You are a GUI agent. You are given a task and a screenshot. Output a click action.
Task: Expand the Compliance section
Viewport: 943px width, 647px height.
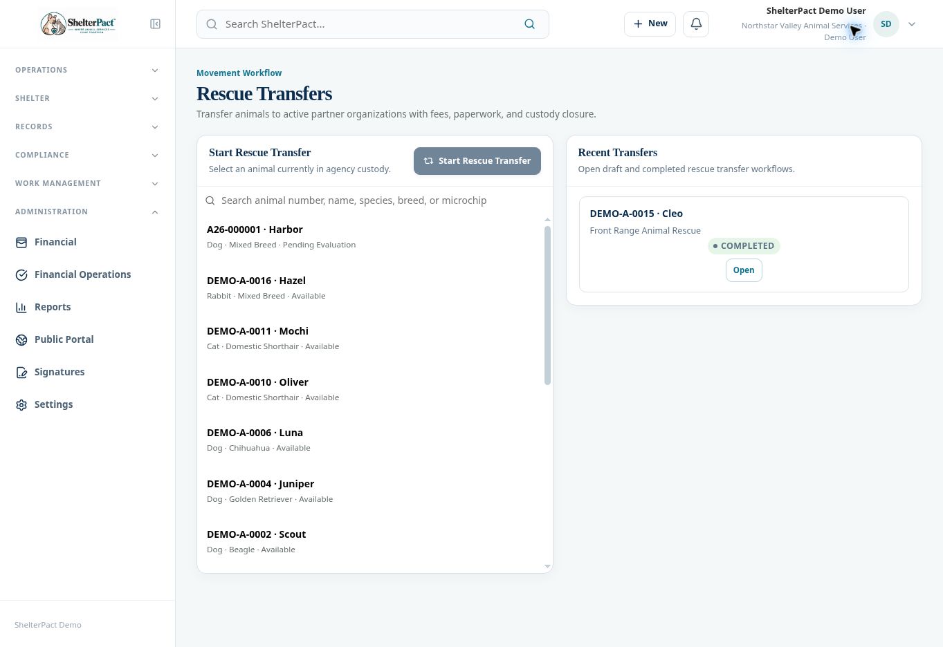pos(87,155)
